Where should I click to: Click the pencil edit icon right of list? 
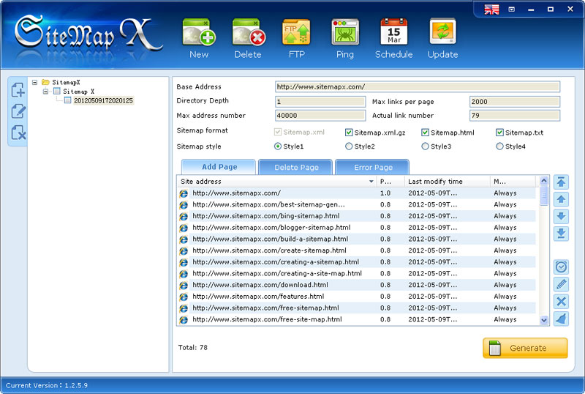coord(561,284)
